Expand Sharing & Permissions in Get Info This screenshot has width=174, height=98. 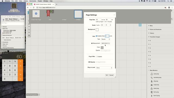[2, 48]
